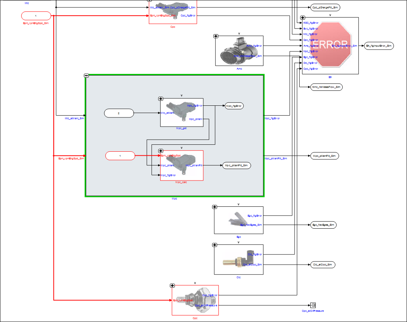Expand the Mpc_get subsystem
Viewport: 407px width, 322px height.
click(x=161, y=98)
